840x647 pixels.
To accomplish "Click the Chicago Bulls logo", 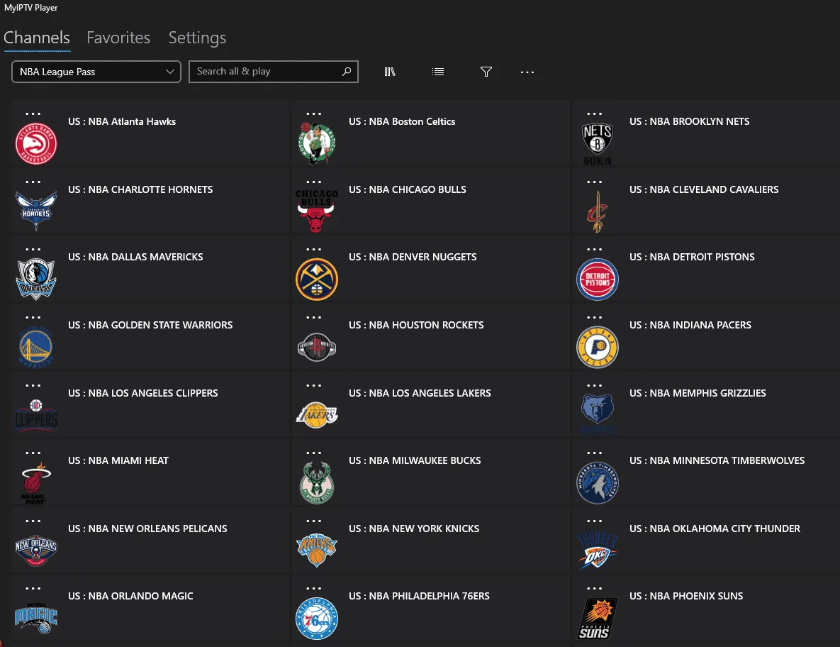I will coord(317,211).
